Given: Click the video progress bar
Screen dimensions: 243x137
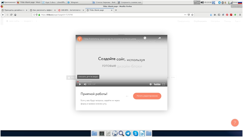Looking at the screenshot, I should tap(121, 81).
